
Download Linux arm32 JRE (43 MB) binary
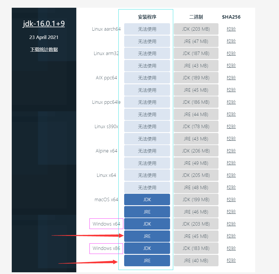(x=196, y=66)
